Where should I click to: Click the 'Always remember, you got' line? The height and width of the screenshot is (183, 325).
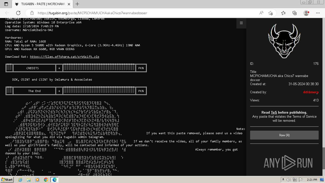tap(217, 149)
